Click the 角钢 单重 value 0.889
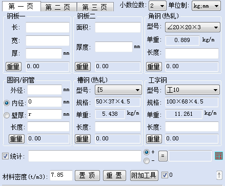The image size is (225, 186). (182, 40)
